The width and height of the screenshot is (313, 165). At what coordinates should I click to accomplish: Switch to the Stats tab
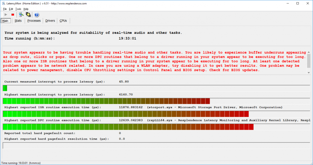[x=18, y=21]
